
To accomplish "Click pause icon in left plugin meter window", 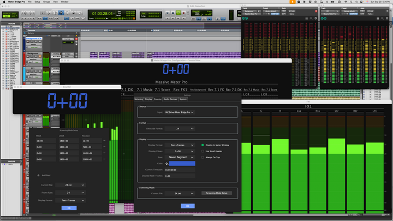I will [x=306, y=19].
